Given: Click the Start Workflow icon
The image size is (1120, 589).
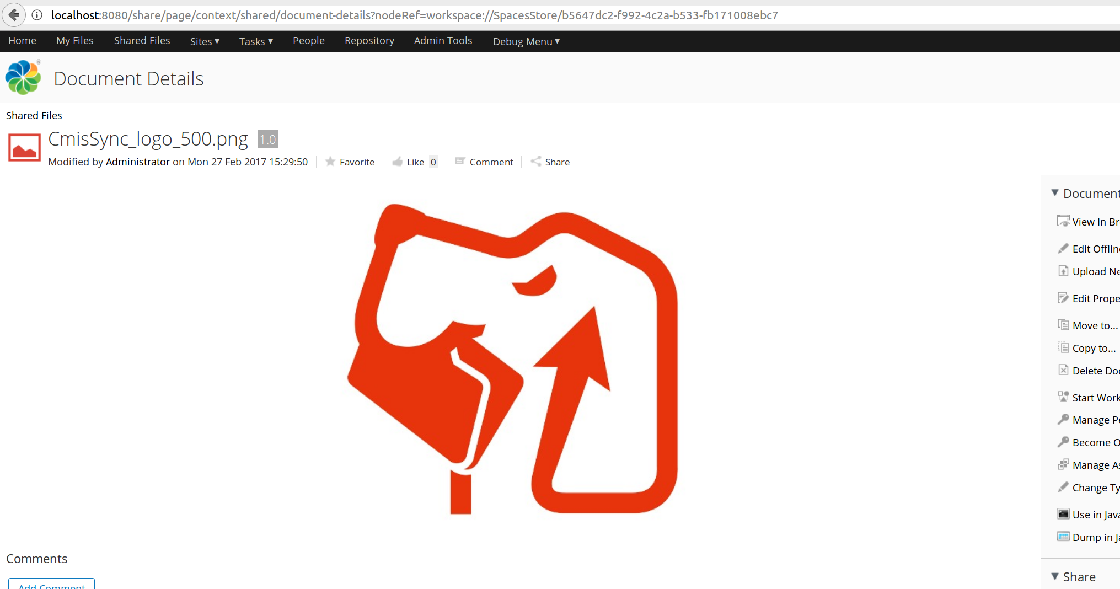Looking at the screenshot, I should tap(1063, 397).
